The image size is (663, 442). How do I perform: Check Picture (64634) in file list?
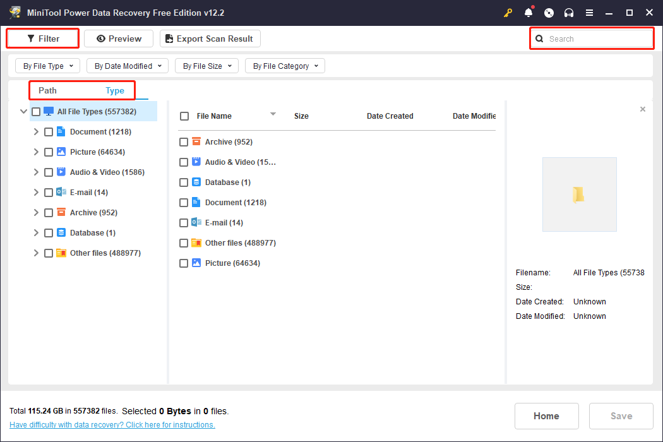tap(184, 263)
